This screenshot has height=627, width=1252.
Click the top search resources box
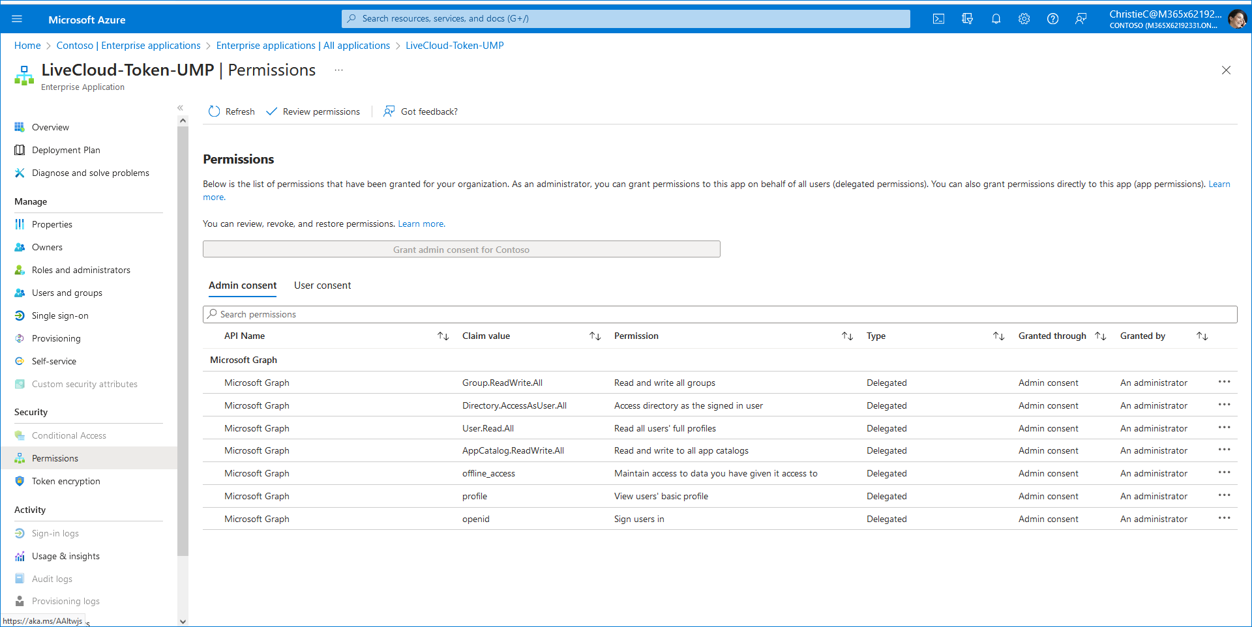[625, 19]
